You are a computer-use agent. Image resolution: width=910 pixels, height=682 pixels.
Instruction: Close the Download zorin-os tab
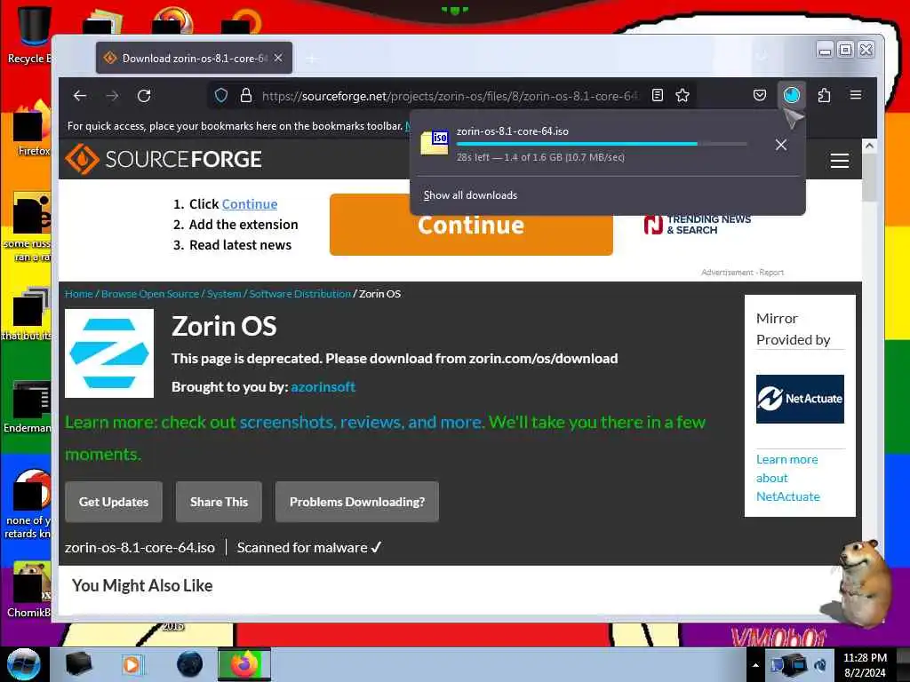[x=278, y=58]
